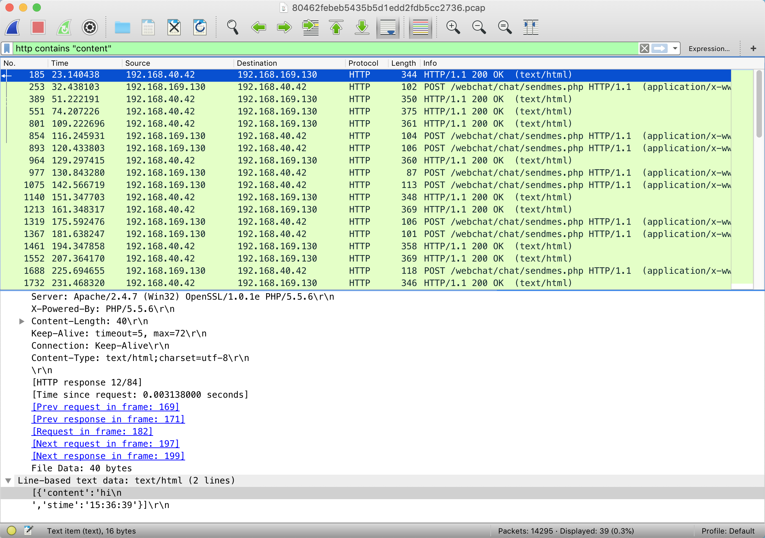Viewport: 765px width, 538px height.
Task: Open capture options gear icon
Action: click(90, 28)
